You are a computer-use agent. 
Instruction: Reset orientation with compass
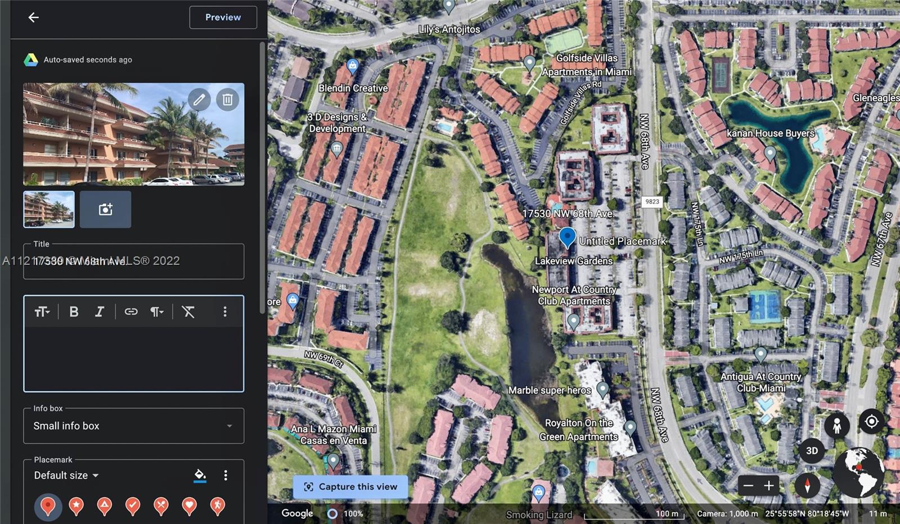(807, 485)
